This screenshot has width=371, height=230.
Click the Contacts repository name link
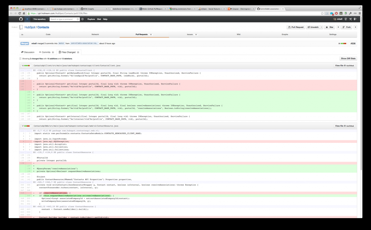[x=43, y=27]
